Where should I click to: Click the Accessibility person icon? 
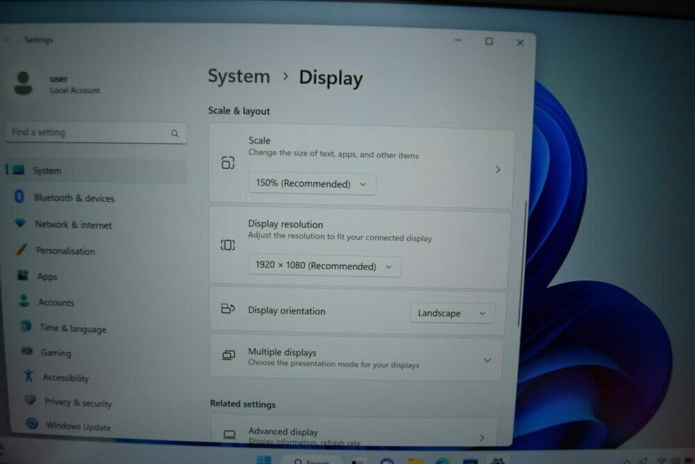[x=28, y=376]
